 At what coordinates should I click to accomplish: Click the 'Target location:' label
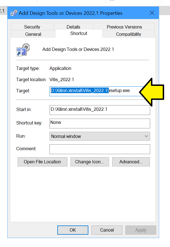pyautogui.click(x=31, y=79)
